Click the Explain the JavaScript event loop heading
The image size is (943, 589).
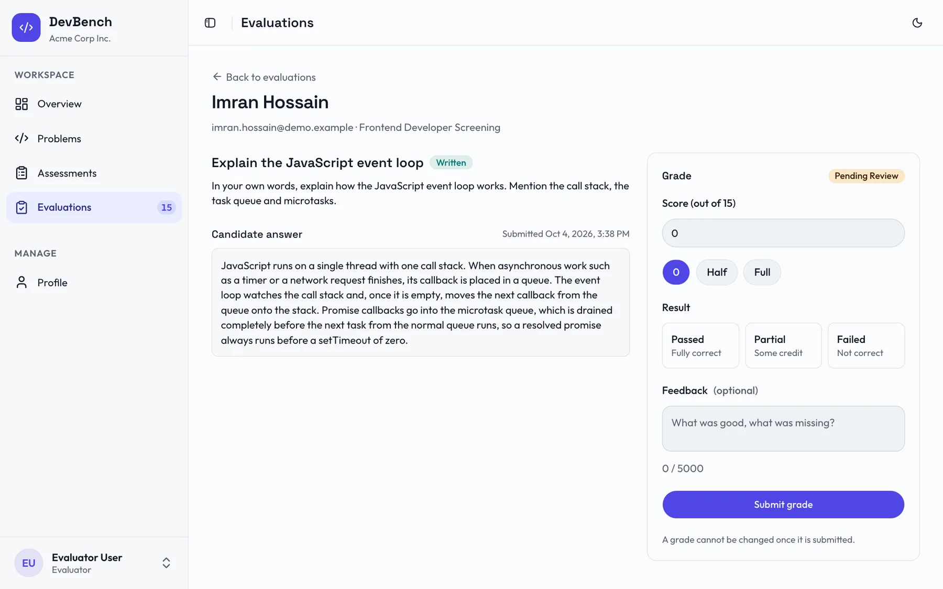coord(317,163)
